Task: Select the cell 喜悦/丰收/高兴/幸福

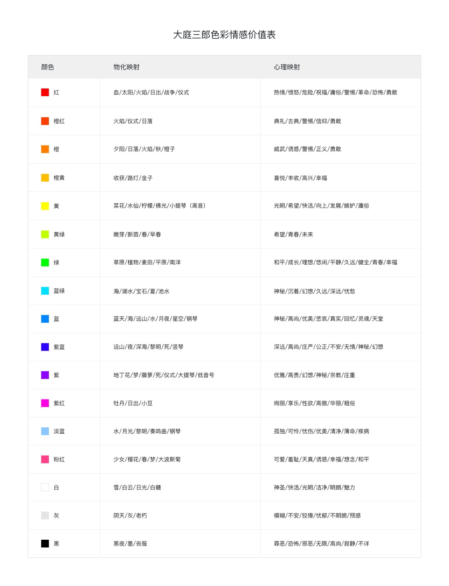Action: (340, 178)
